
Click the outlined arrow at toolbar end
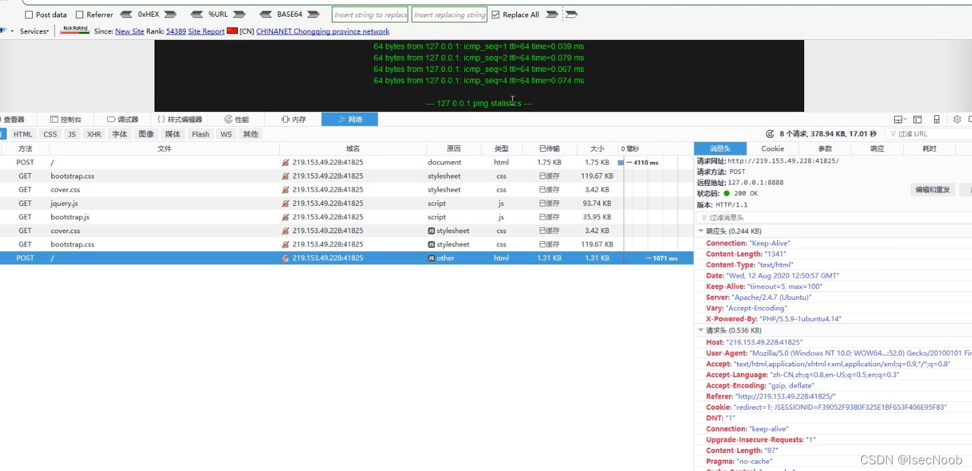(x=572, y=14)
